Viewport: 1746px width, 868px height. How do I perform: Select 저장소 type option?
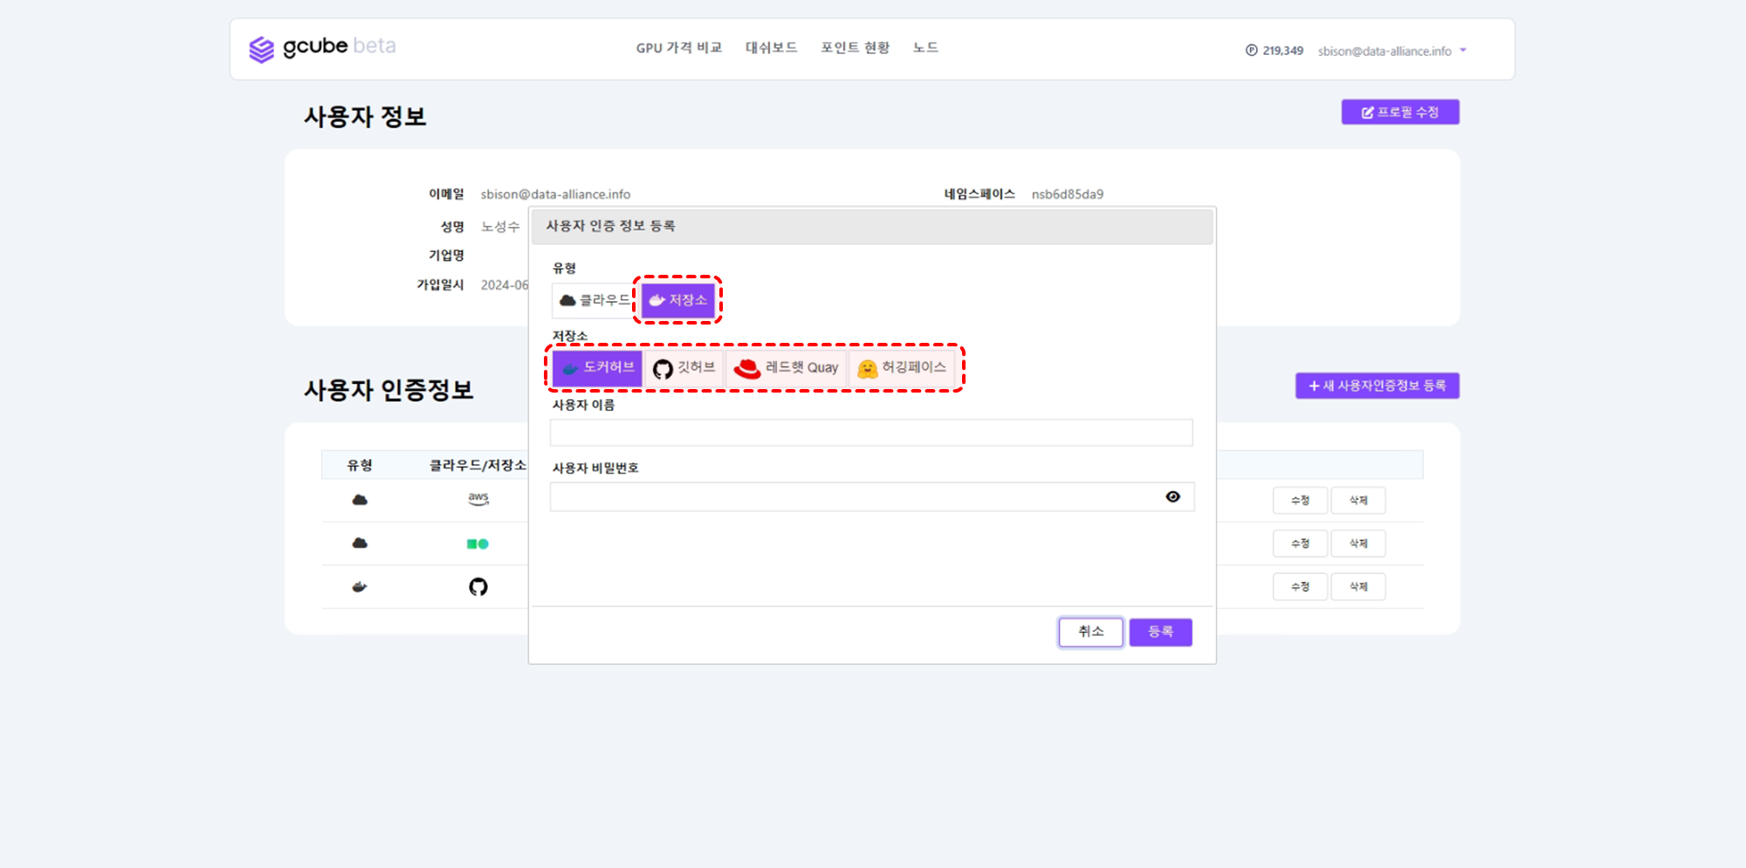click(x=678, y=300)
